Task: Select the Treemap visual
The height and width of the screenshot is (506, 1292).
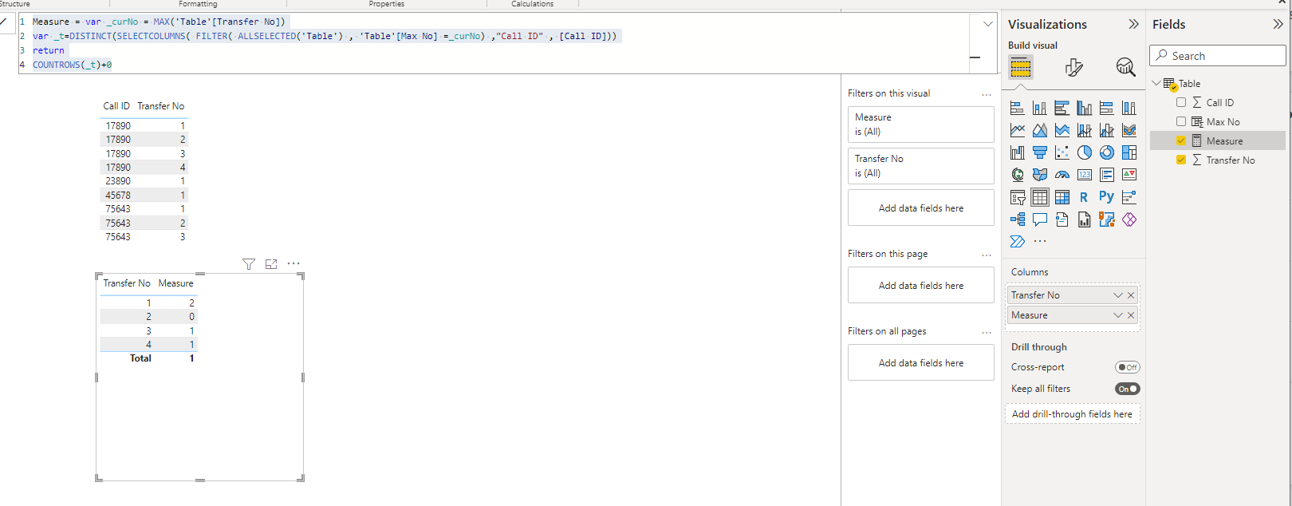Action: pos(1129,152)
